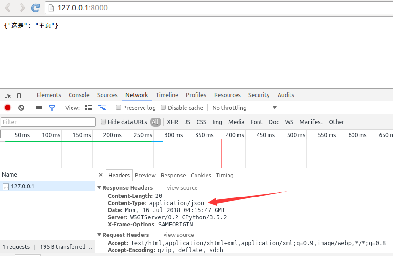
Task: Filter requests by Font
Action: click(257, 122)
